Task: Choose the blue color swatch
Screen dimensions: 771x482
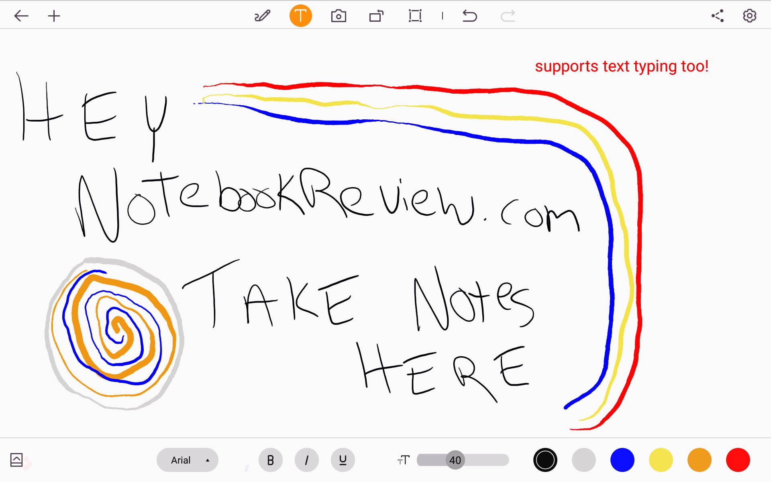Action: click(x=622, y=460)
